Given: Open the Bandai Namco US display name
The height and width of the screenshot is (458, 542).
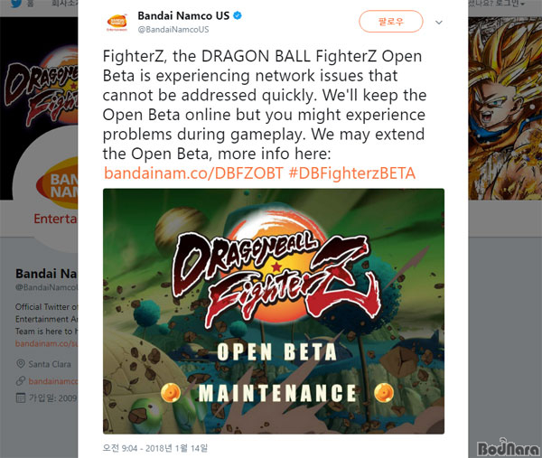Looking at the screenshot, I should coord(183,16).
